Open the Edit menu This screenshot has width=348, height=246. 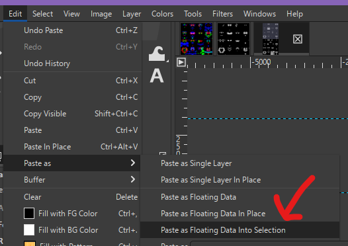[15, 14]
